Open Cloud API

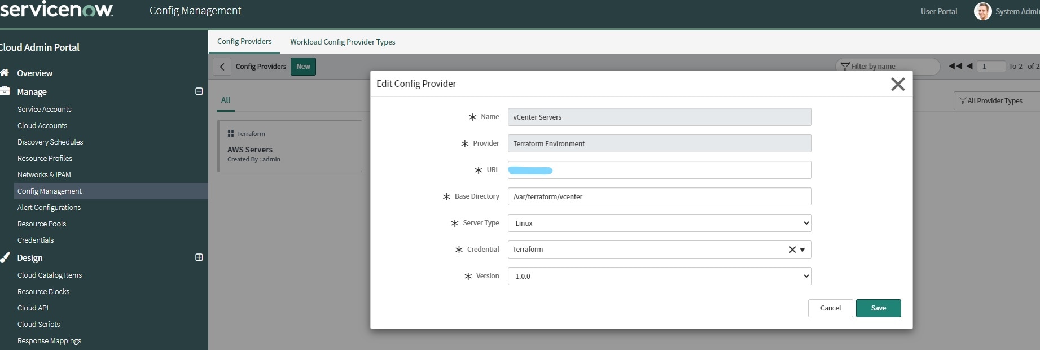pyautogui.click(x=33, y=308)
